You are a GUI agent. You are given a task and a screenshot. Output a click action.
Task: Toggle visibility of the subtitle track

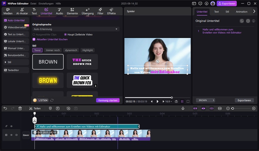[x=11, y=126]
